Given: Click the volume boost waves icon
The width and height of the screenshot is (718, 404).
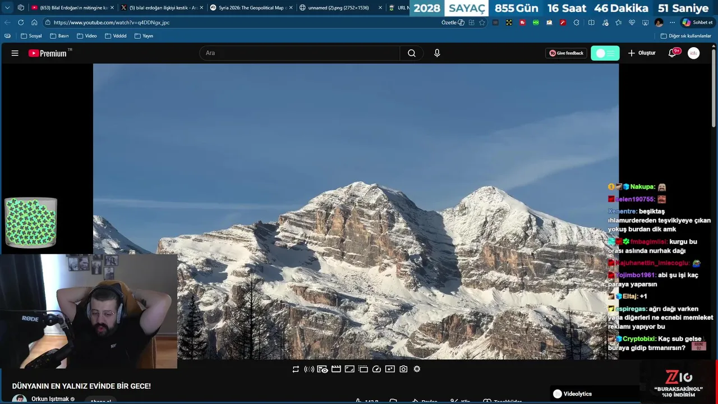Looking at the screenshot, I should pos(309,369).
